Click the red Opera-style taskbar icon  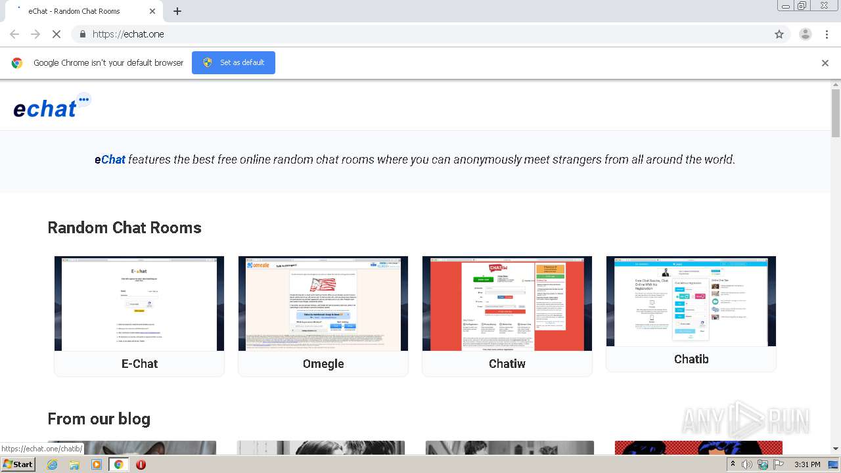pyautogui.click(x=141, y=464)
